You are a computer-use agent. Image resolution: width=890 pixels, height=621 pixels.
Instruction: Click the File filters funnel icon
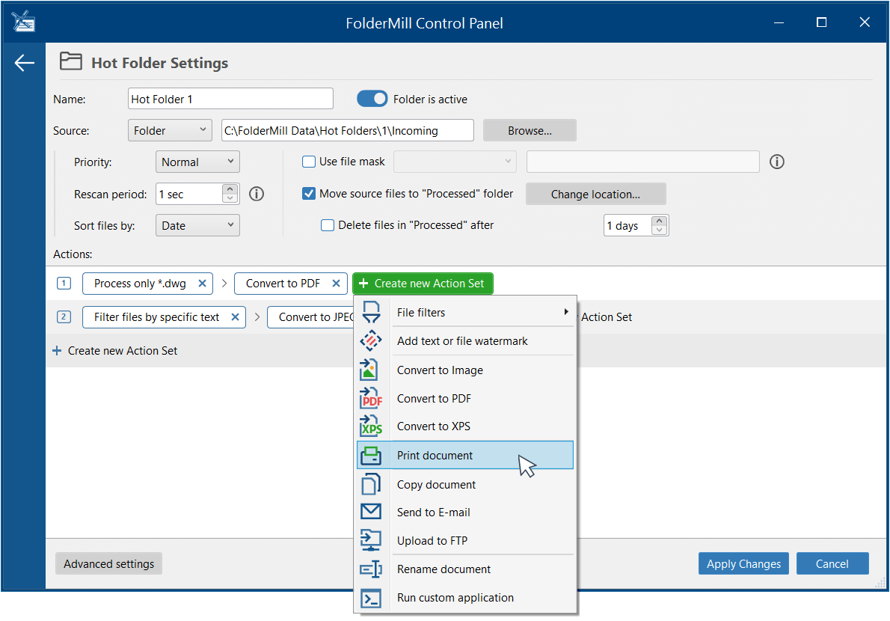click(x=371, y=312)
